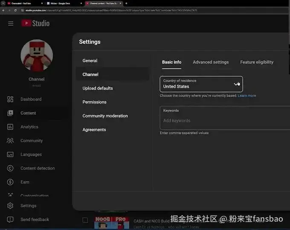
Task: Click Learn more link under country field
Action: tap(247, 96)
